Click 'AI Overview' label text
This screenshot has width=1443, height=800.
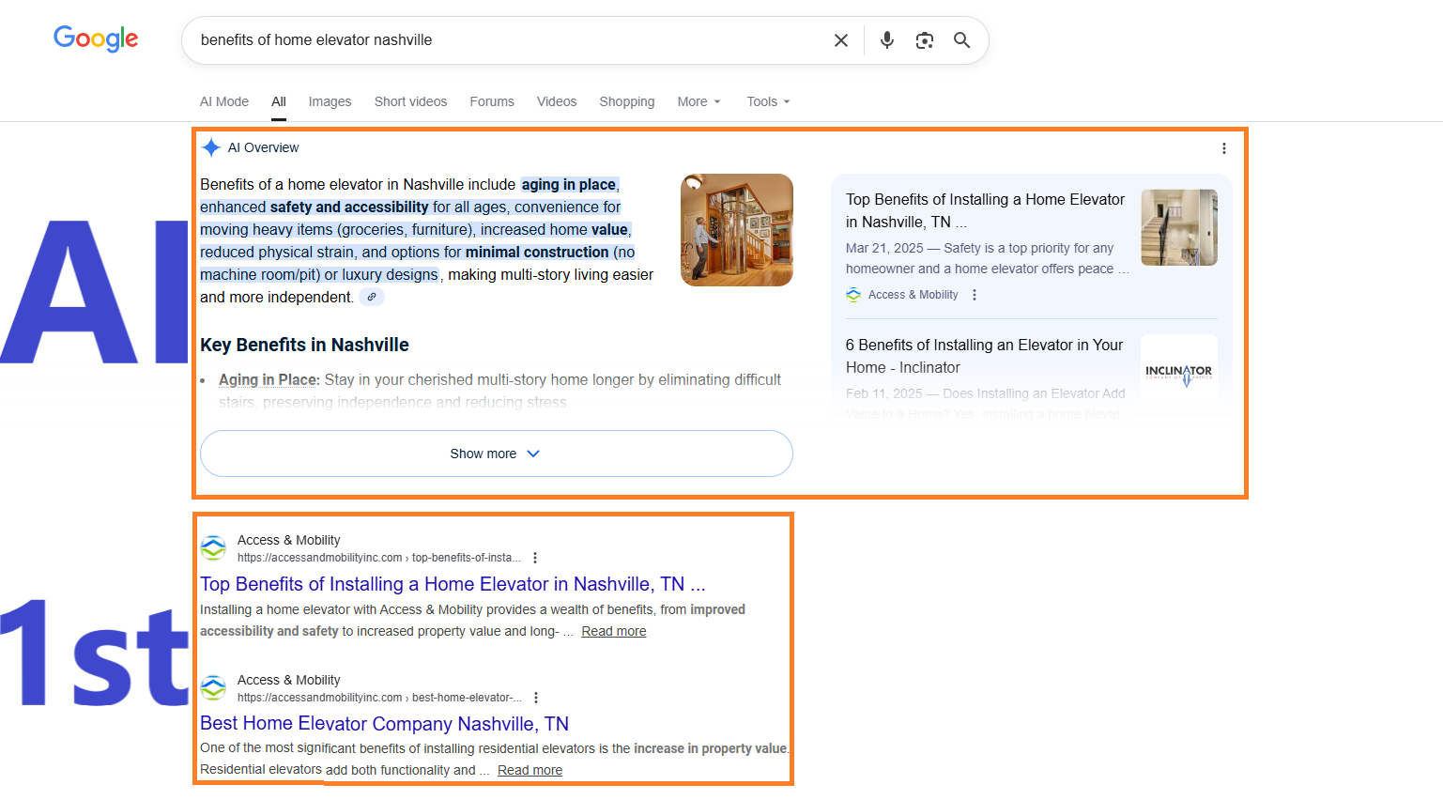click(263, 147)
